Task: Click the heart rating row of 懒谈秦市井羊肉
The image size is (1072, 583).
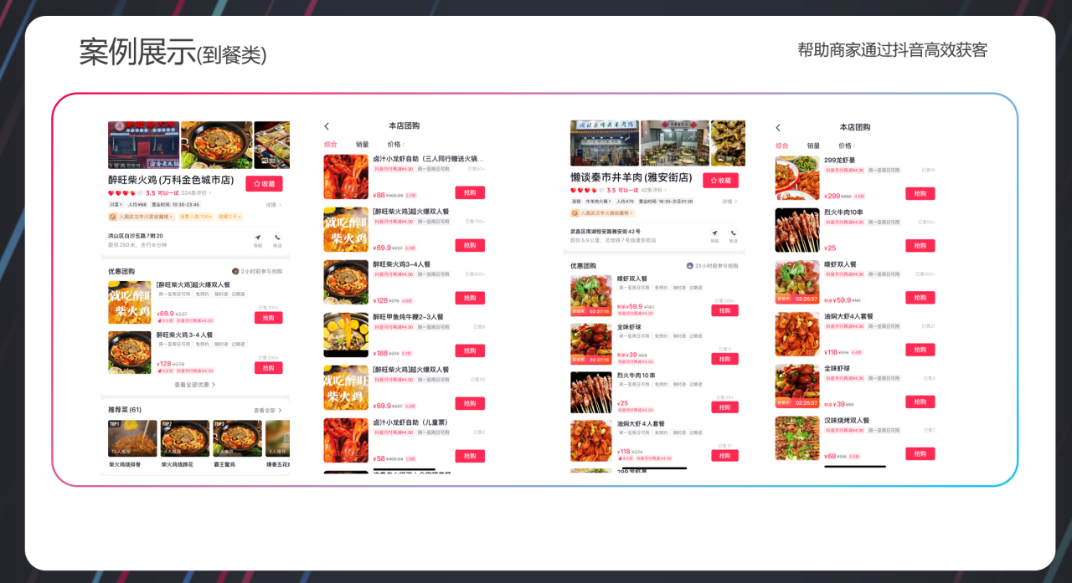Action: [587, 190]
